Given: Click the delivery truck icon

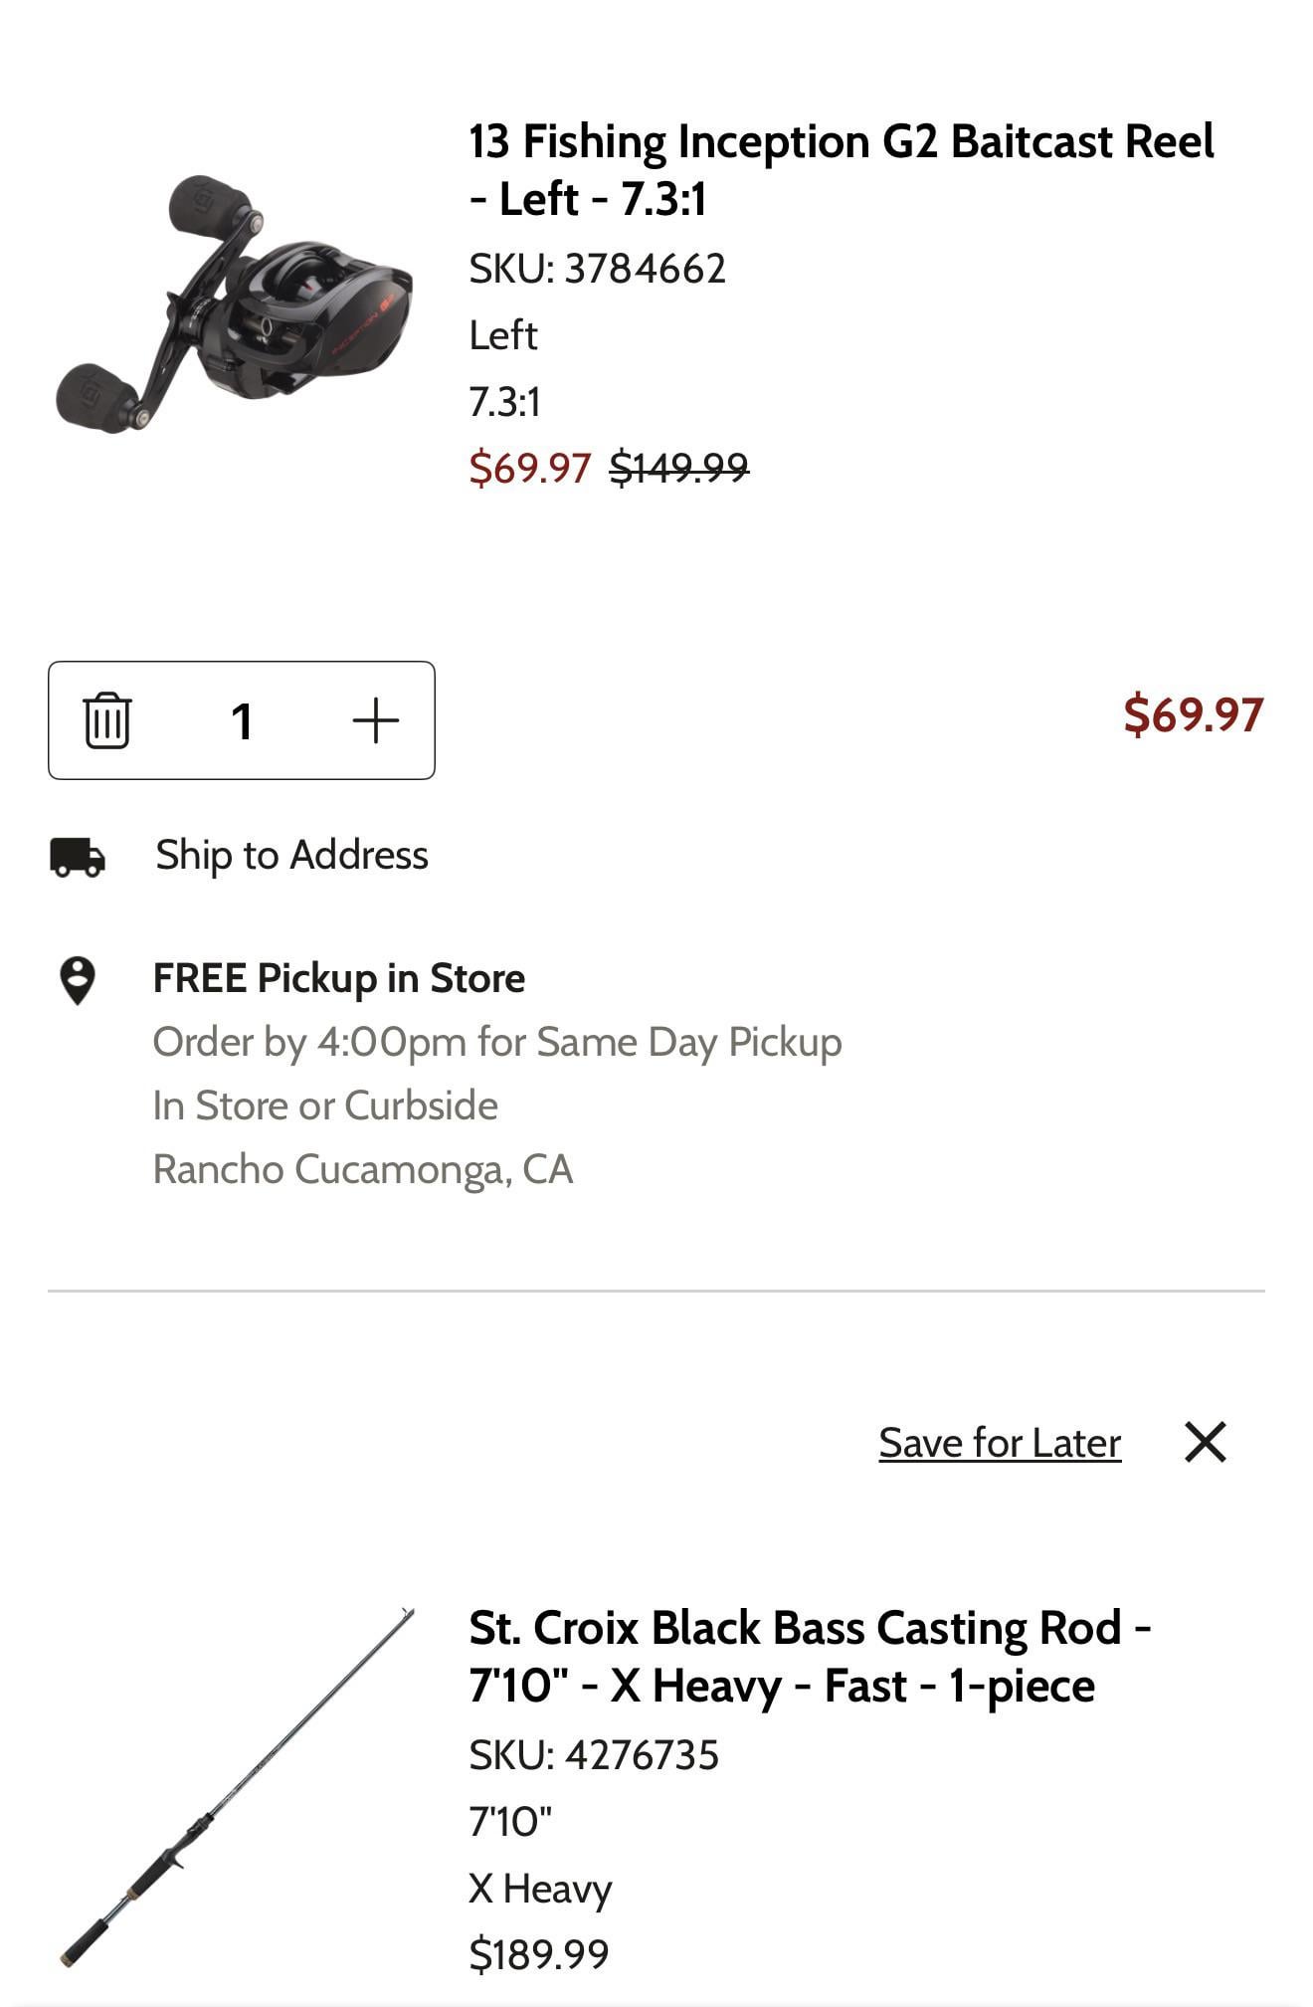Looking at the screenshot, I should [78, 857].
